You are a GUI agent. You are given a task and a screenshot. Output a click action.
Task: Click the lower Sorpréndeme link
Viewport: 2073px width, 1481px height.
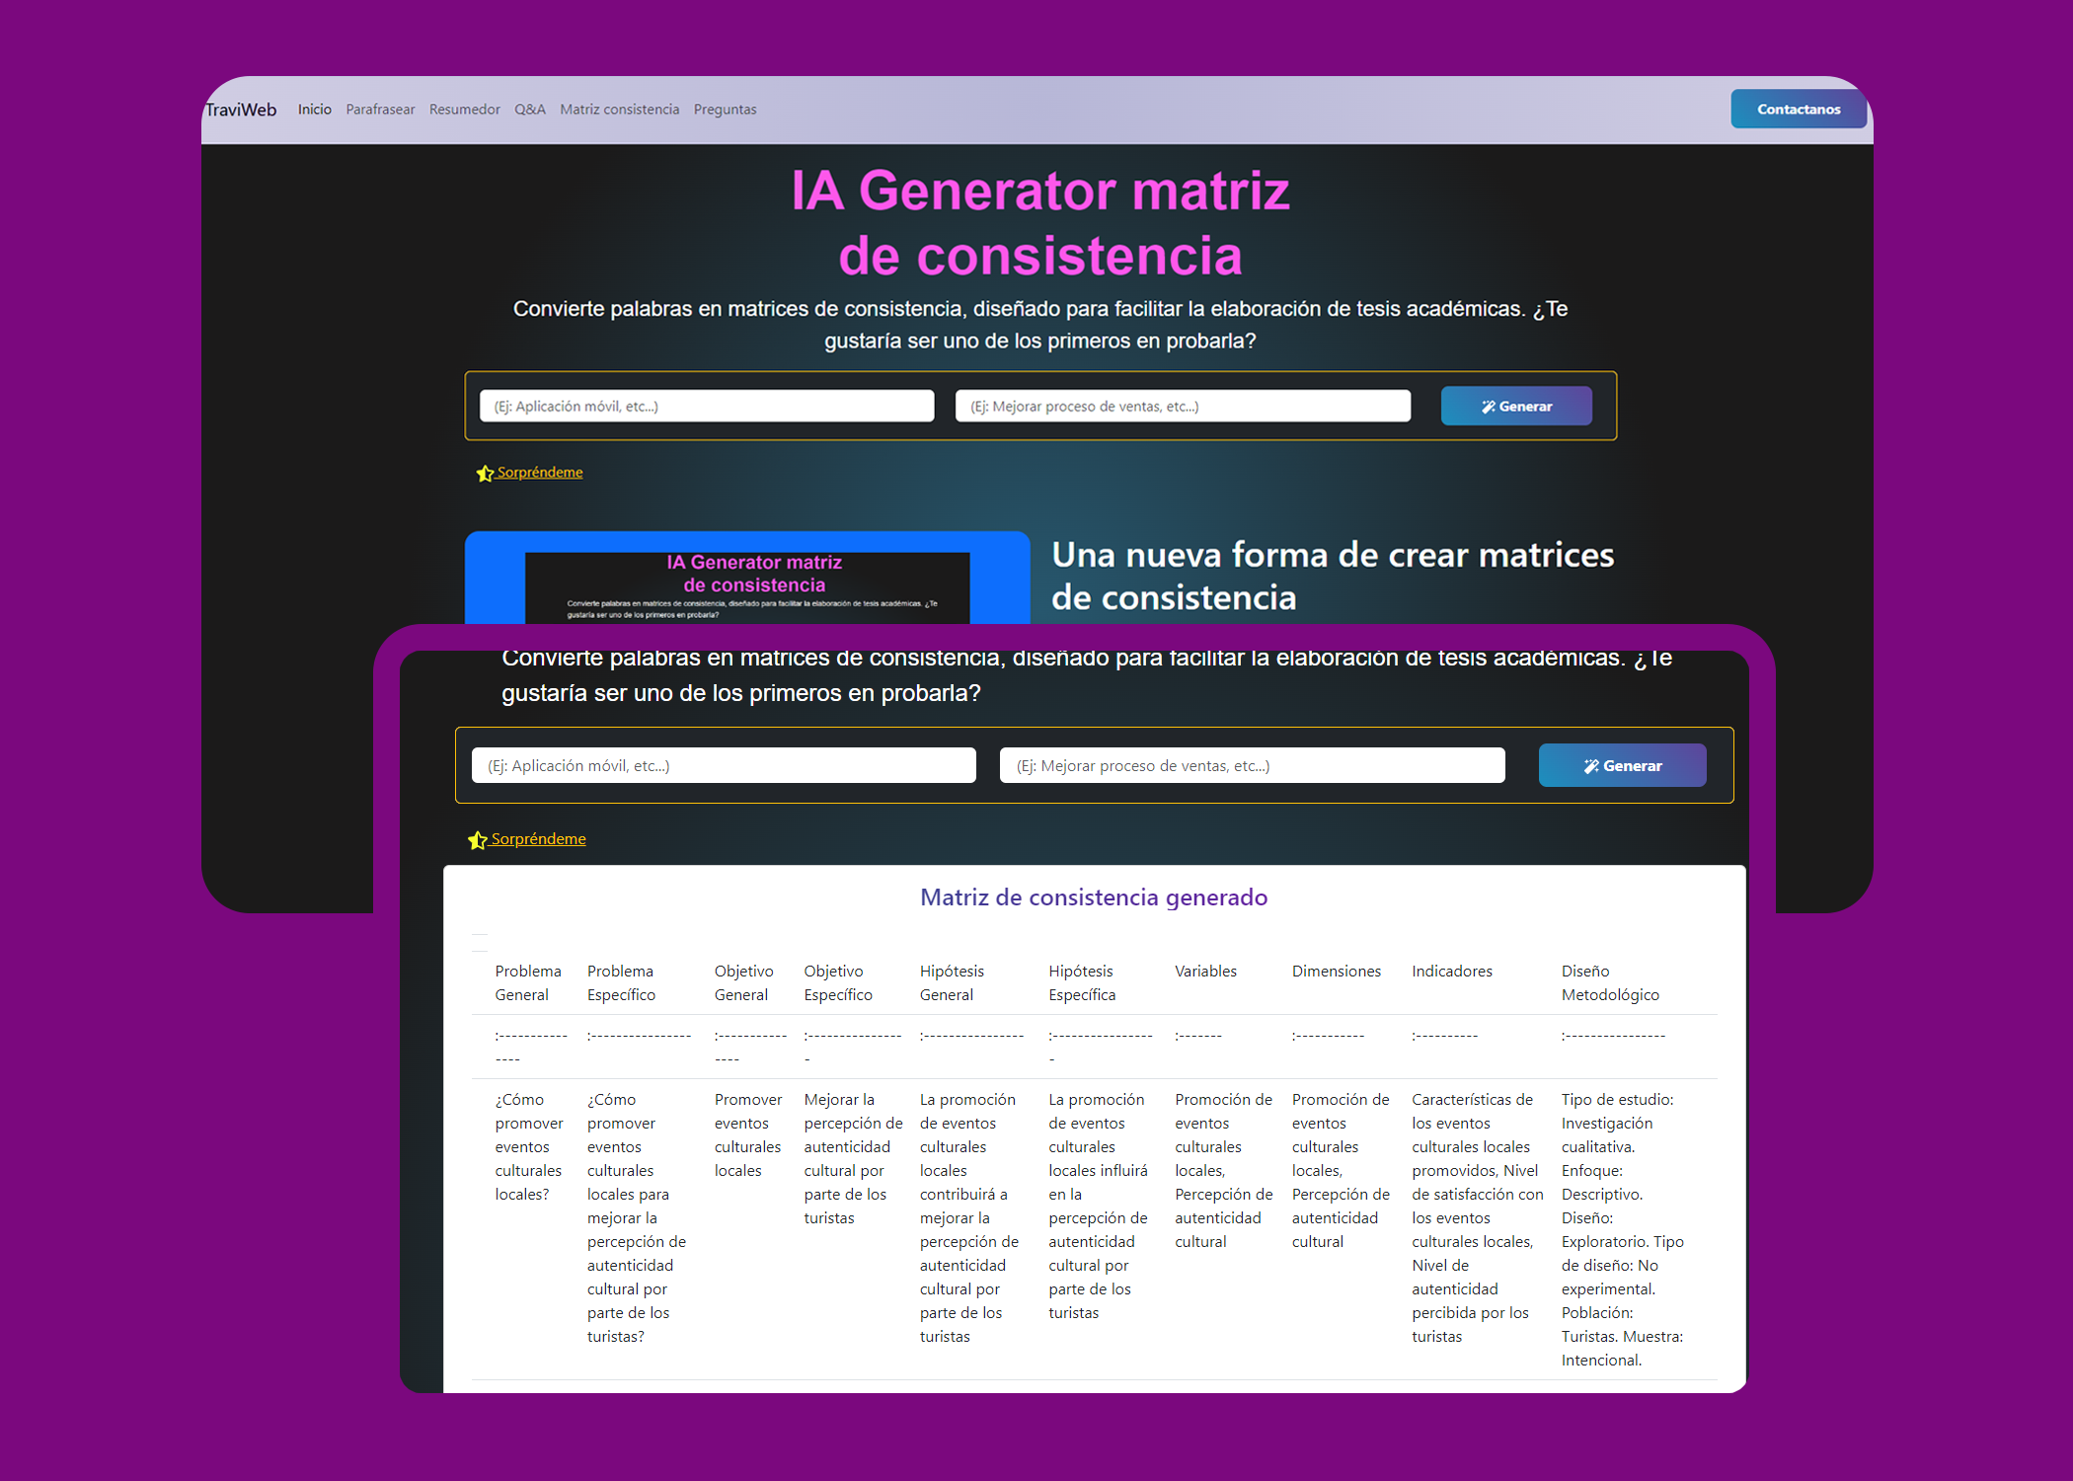click(x=538, y=838)
